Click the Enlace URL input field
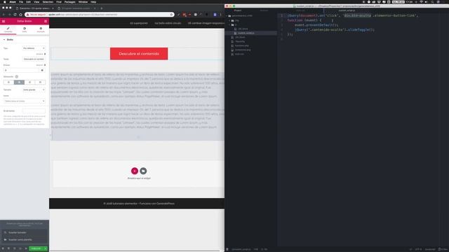The image size is (449, 252). 21,70
